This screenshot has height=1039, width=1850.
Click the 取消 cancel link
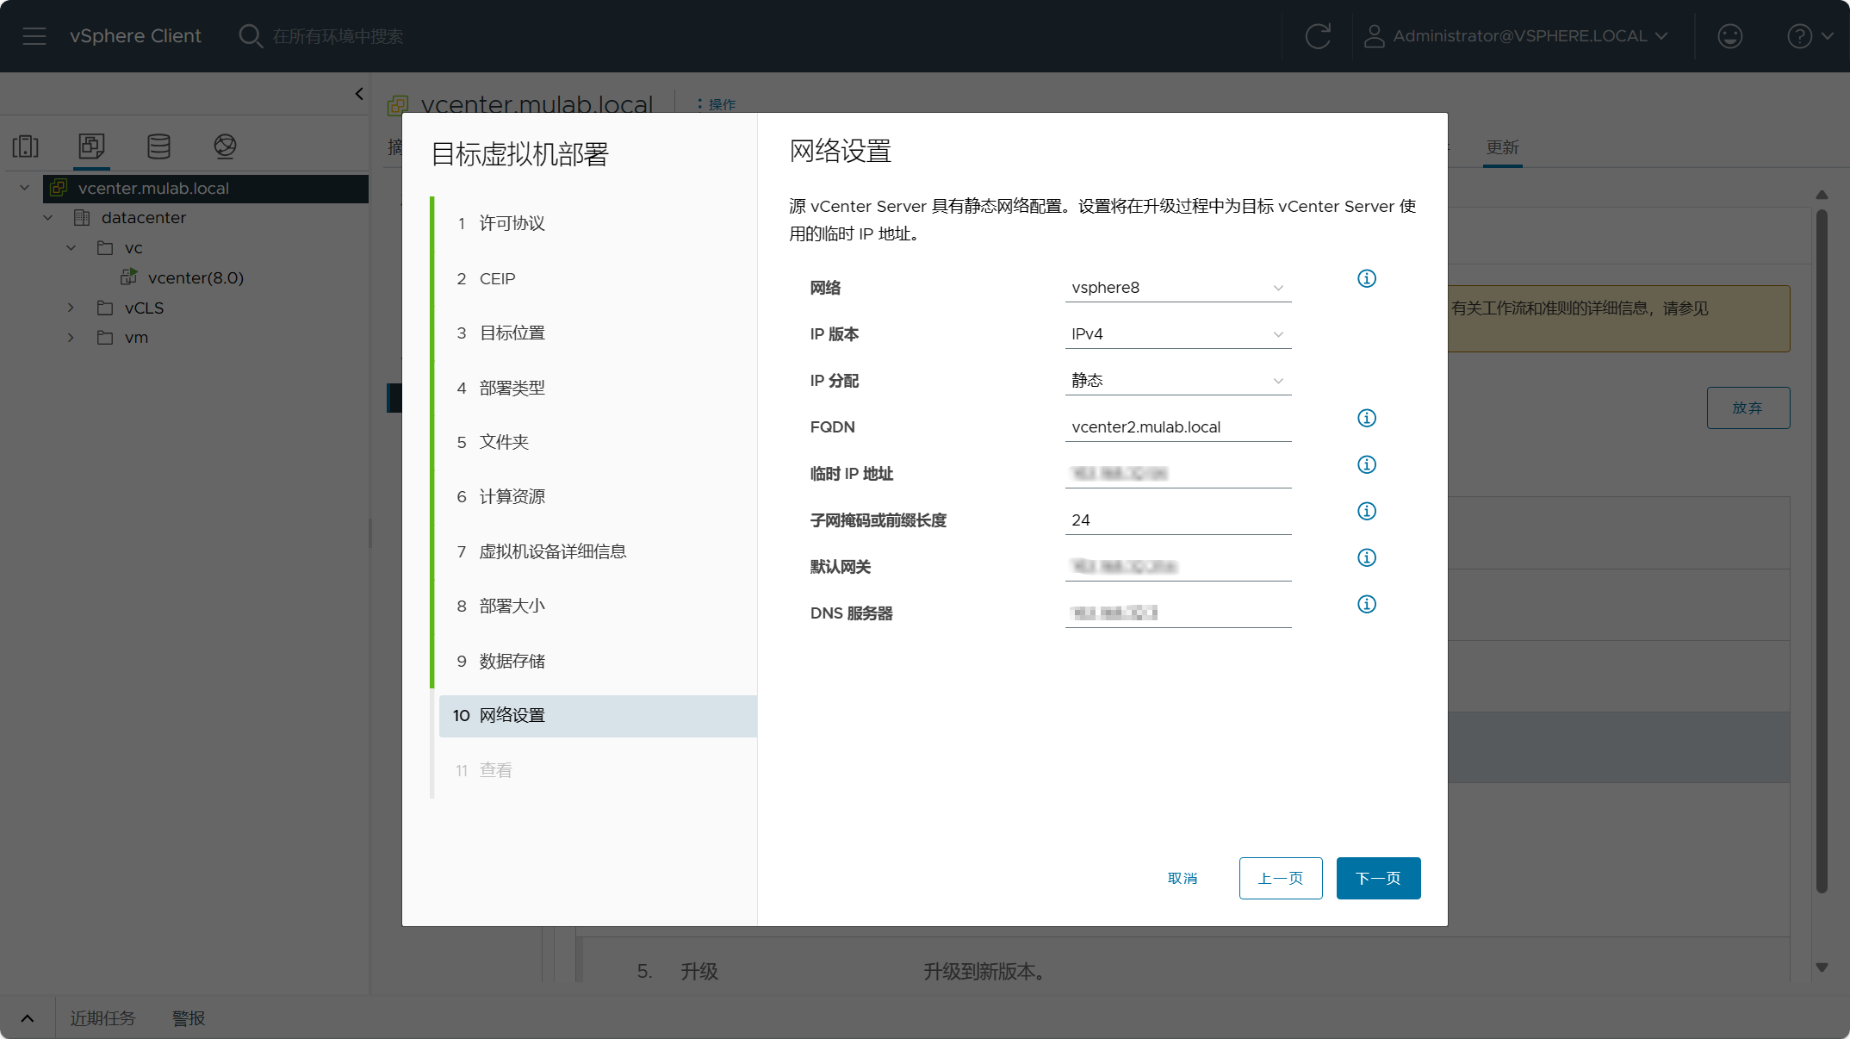[x=1183, y=879]
